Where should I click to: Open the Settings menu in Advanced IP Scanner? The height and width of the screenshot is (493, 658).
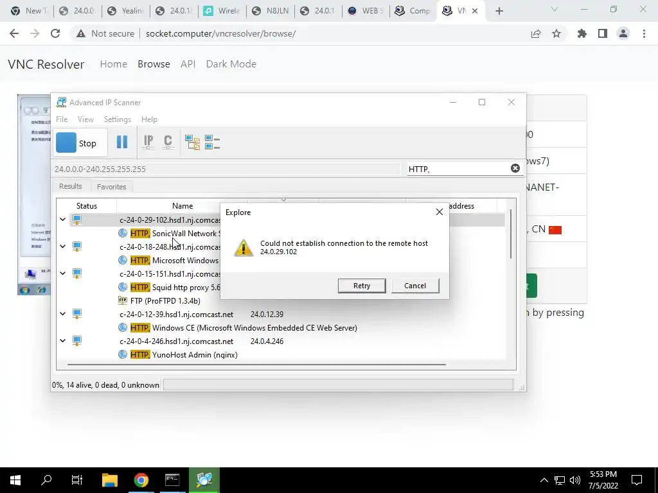click(x=118, y=119)
